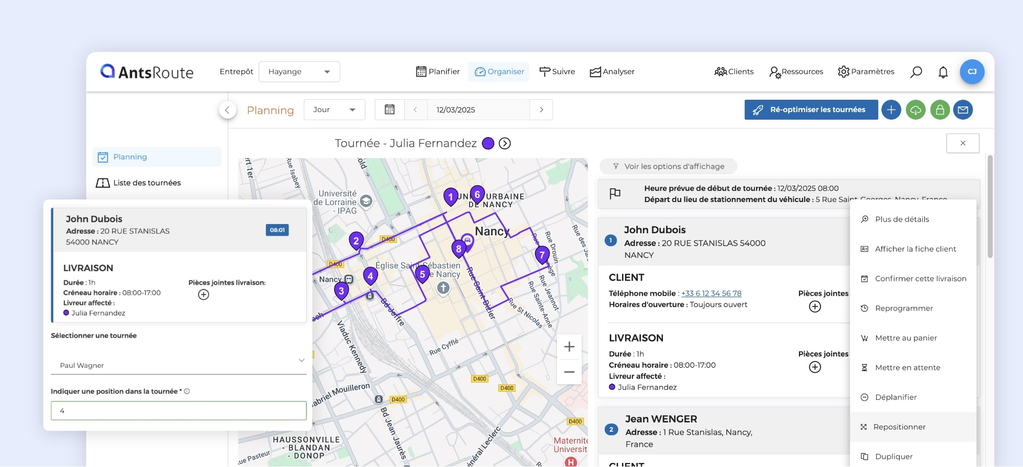Viewport: 1023px width, 467px height.
Task: Click the blue plus add button
Action: point(891,110)
